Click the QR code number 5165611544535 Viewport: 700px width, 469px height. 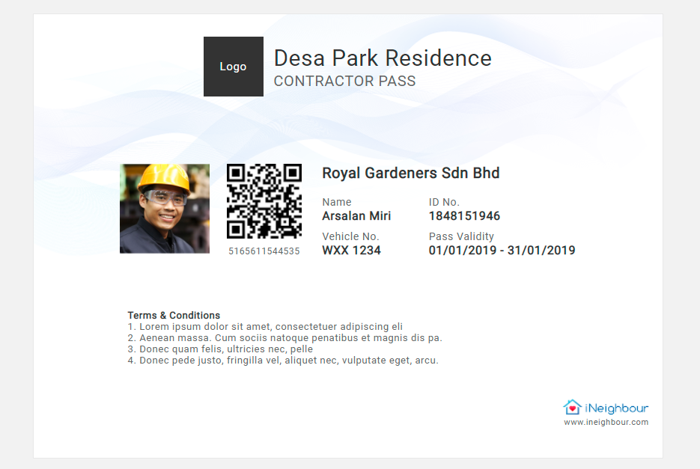click(x=264, y=251)
